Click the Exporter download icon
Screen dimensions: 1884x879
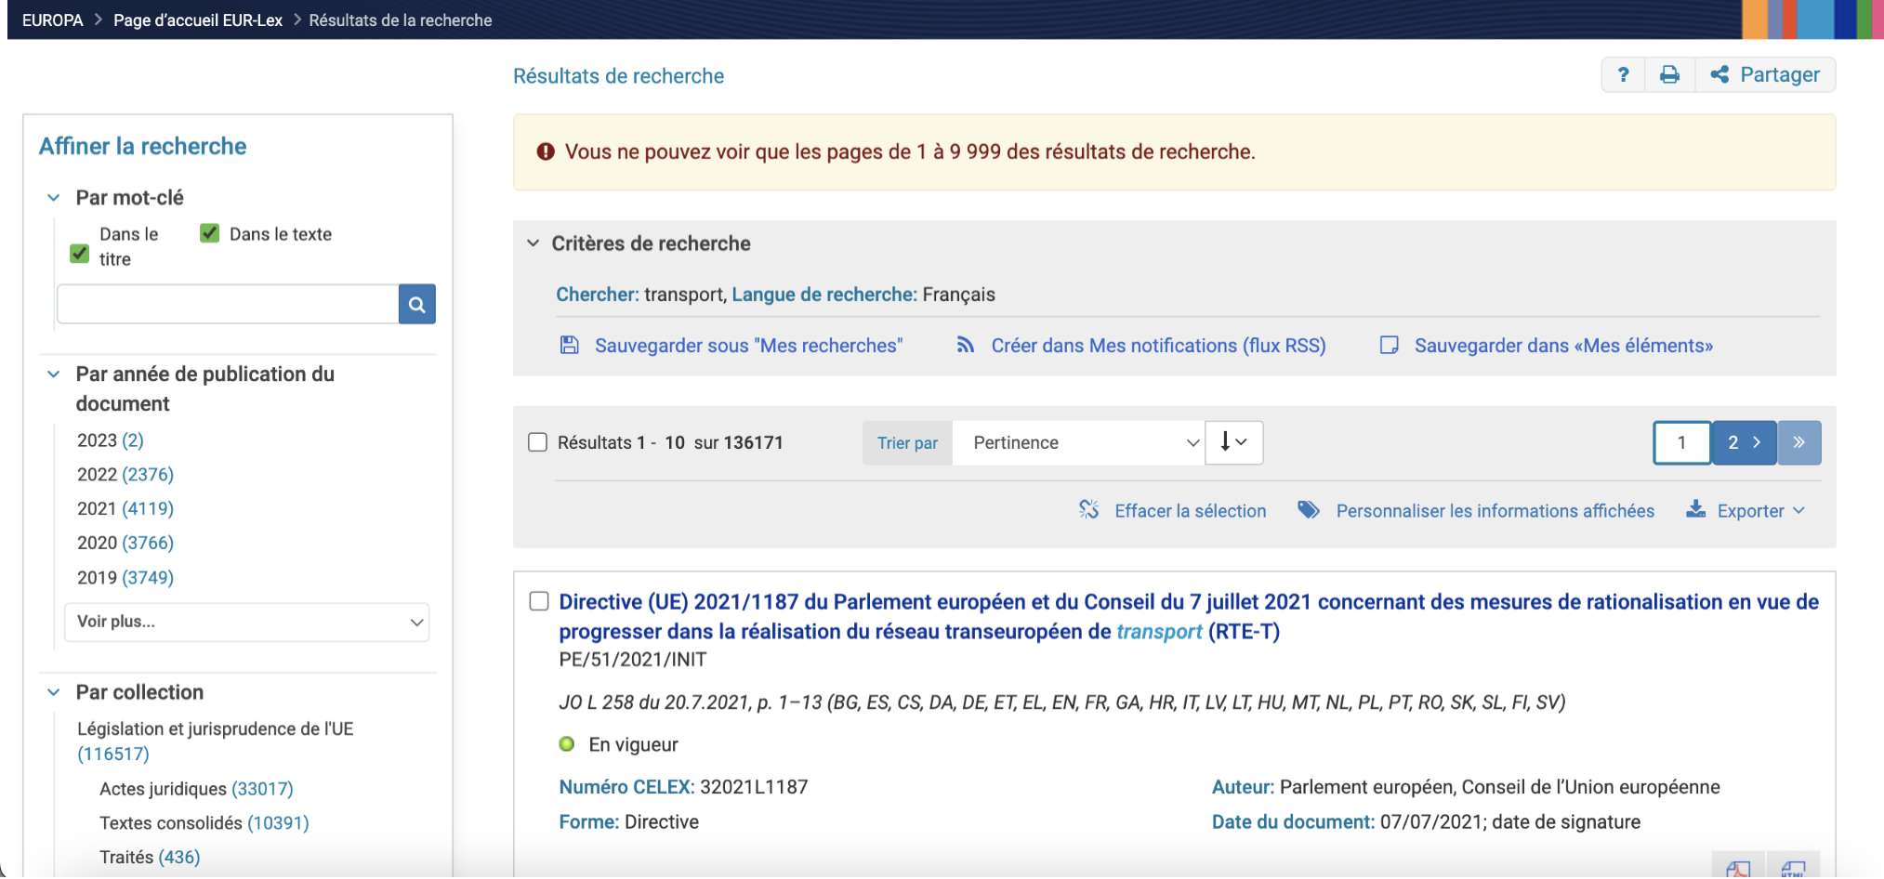tap(1695, 510)
